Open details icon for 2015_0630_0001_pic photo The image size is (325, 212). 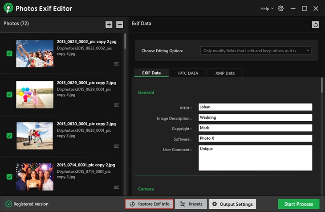coord(117,146)
